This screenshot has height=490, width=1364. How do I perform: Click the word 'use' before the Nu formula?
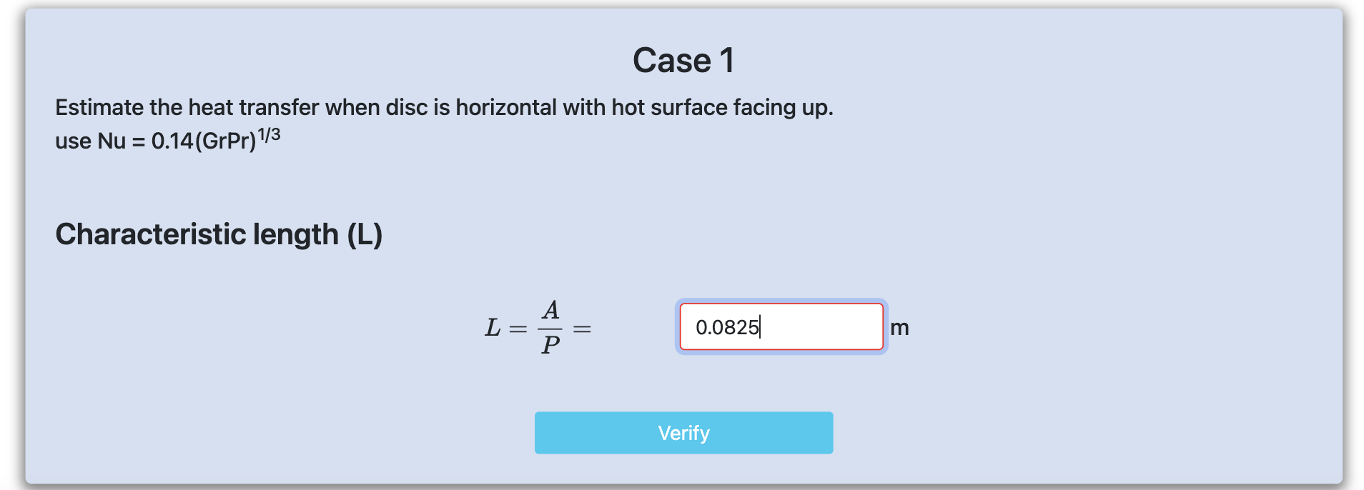[x=73, y=141]
